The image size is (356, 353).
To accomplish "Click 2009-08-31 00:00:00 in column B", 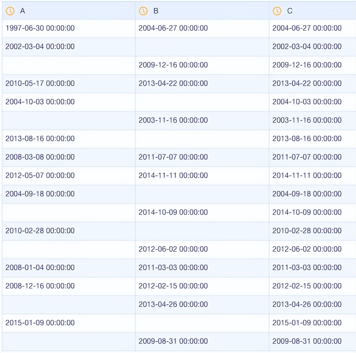I will tap(173, 341).
